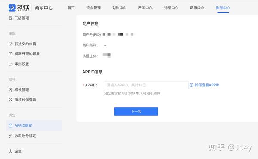The width and height of the screenshot is (258, 159).
Task: Click the APPID信息 heading
Action: (x=92, y=72)
